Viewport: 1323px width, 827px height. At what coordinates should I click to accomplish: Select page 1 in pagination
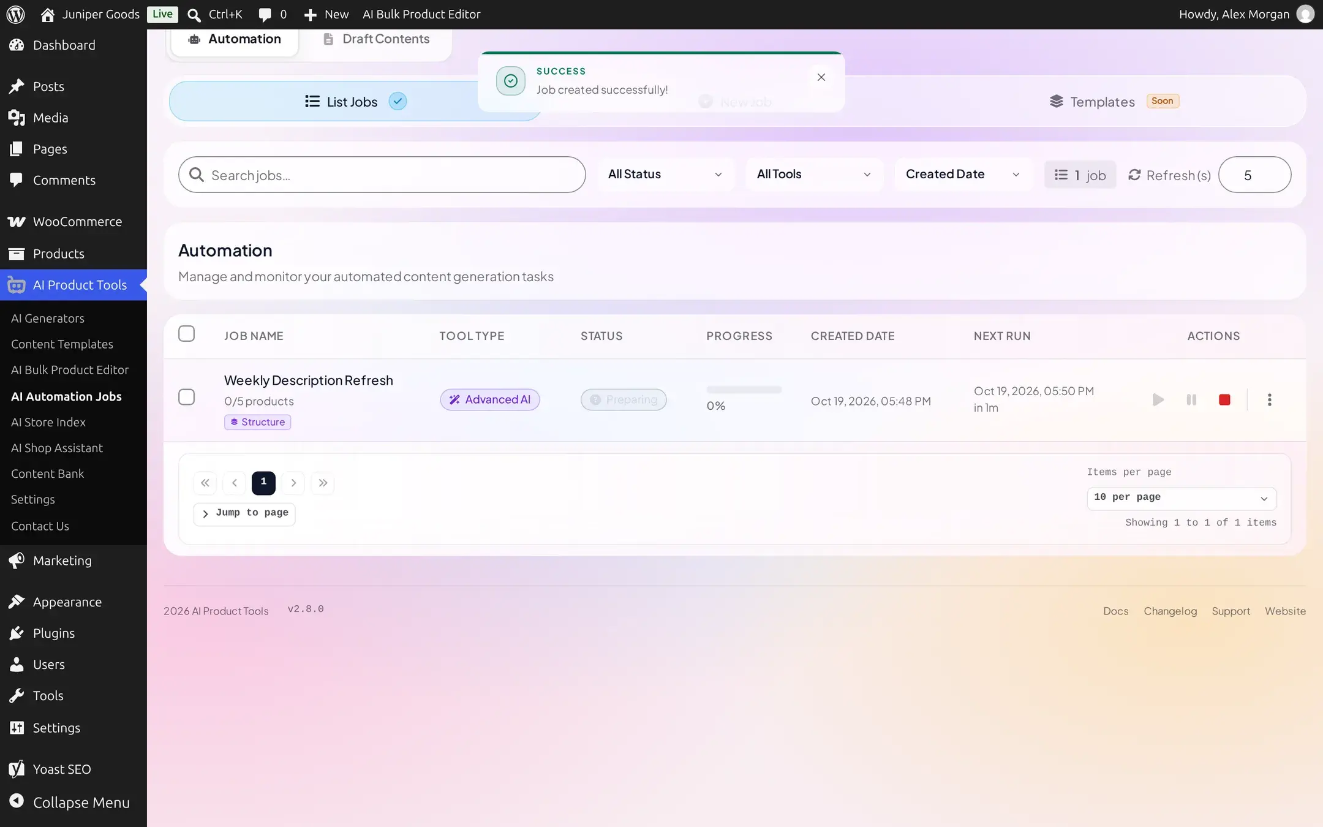coord(263,483)
